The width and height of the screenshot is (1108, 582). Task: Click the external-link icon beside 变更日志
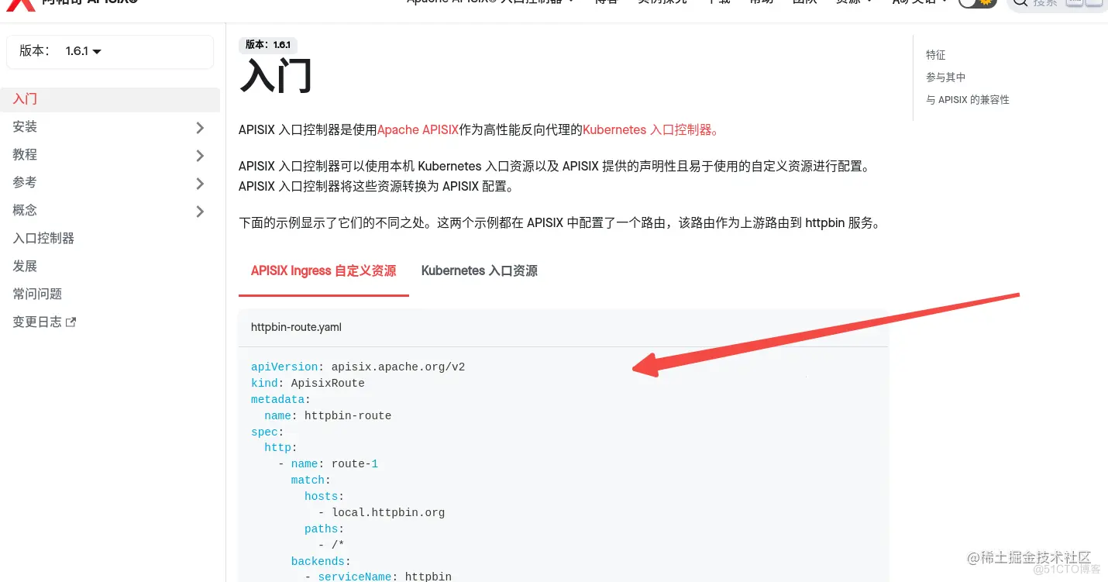[71, 322]
